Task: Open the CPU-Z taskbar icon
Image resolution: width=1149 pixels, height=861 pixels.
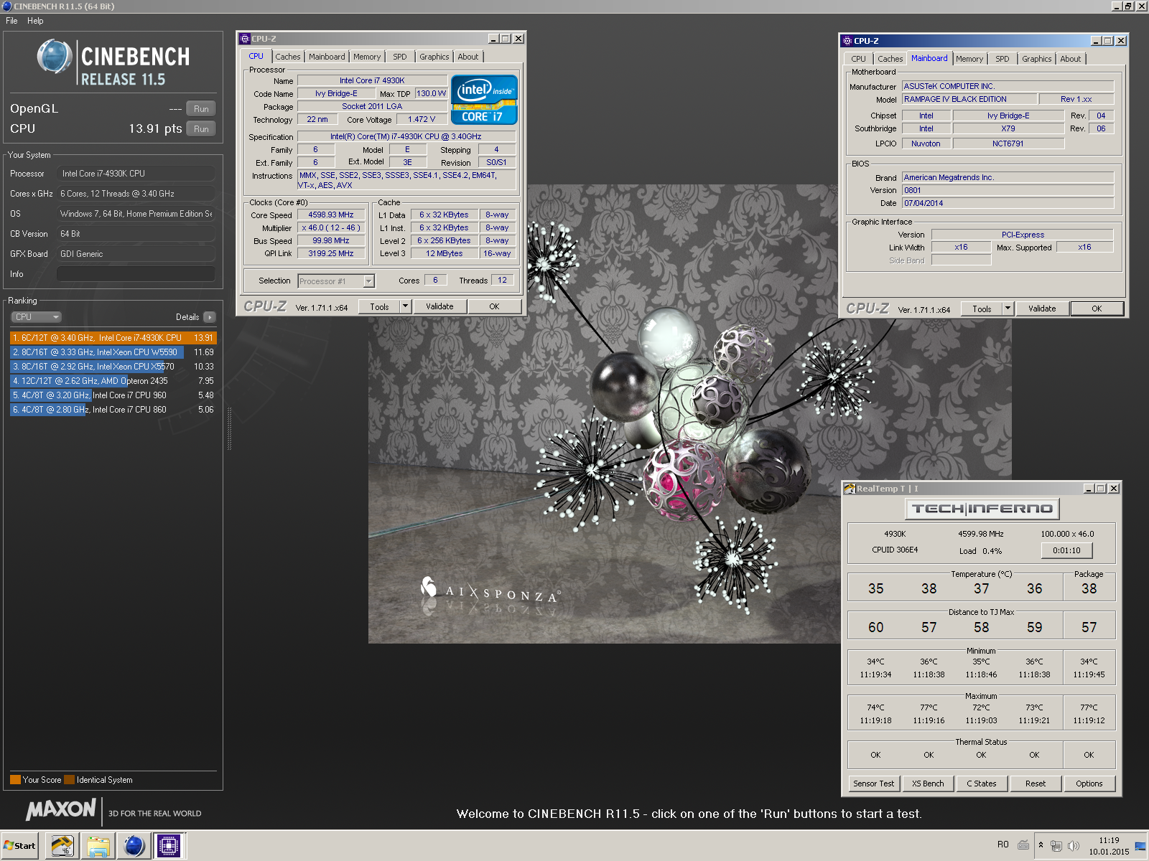Action: (169, 846)
